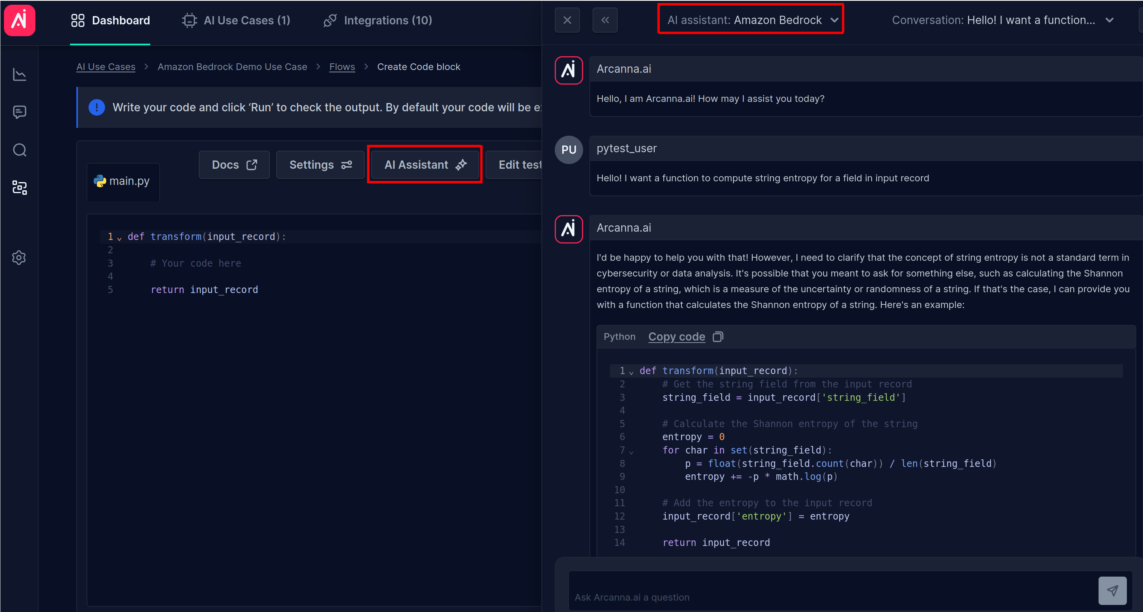Open the chat feedback icon in sidebar

tap(20, 112)
